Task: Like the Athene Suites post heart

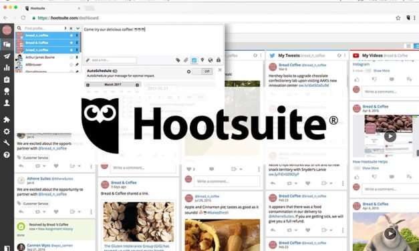Action: tap(56, 212)
